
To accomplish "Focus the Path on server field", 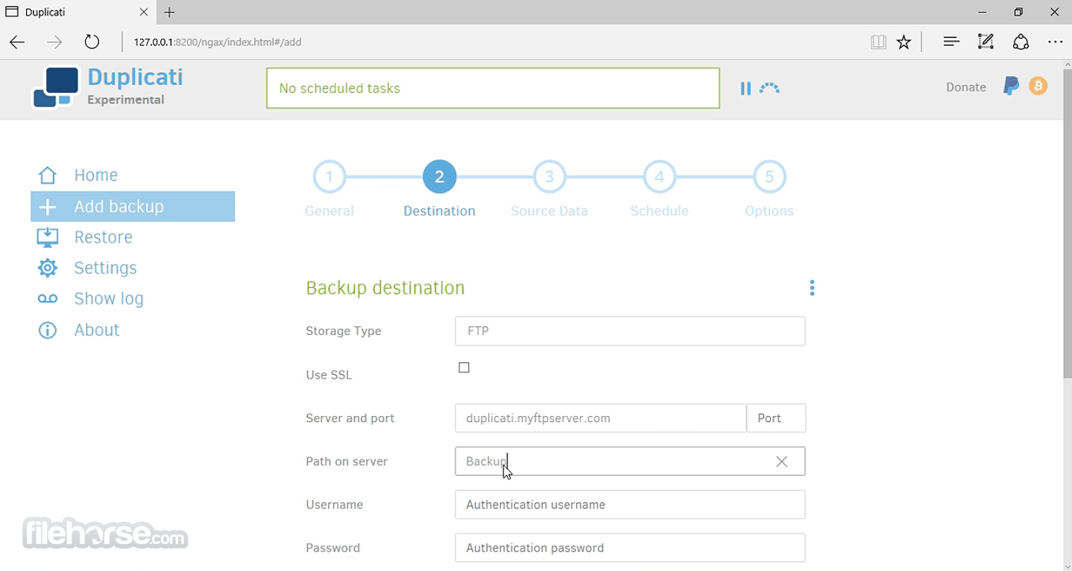I will coord(630,461).
